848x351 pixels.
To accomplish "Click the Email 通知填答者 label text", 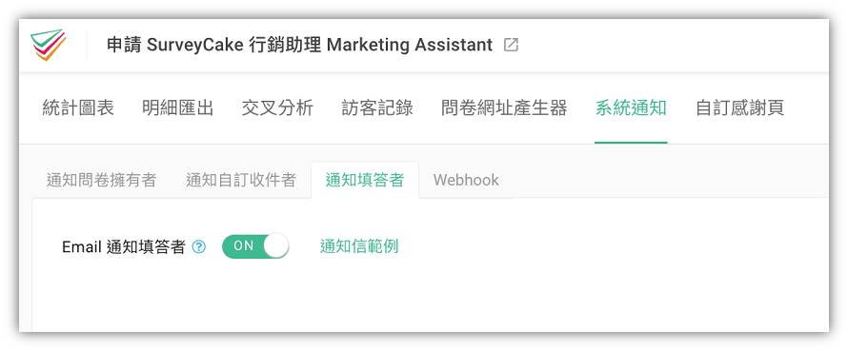I will tap(124, 246).
